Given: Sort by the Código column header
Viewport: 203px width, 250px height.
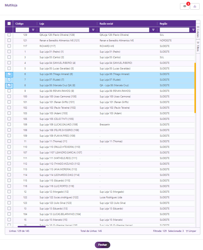Looking at the screenshot, I should [x=19, y=23].
